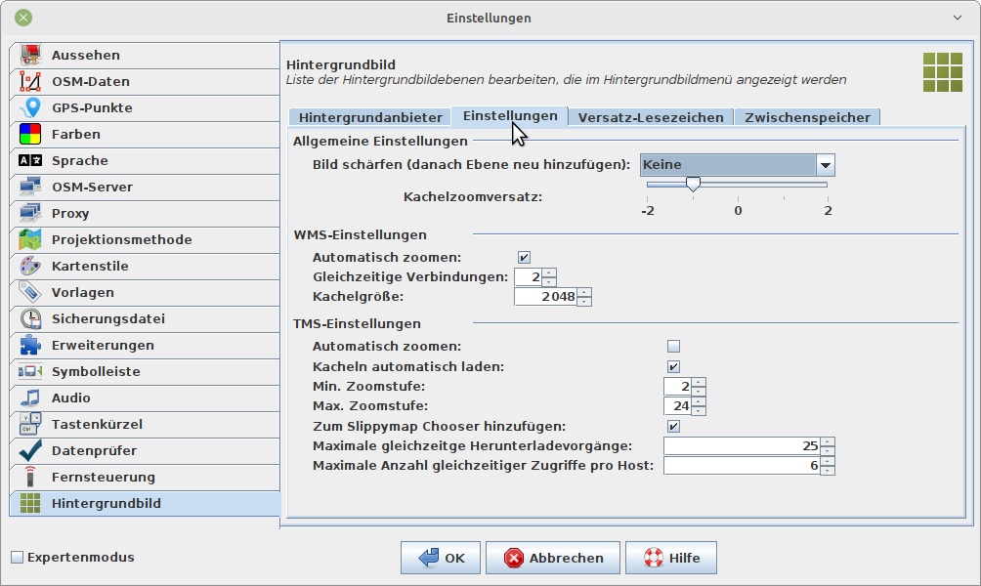
Task: Toggle the Expertenmodus checkbox
Action: click(x=17, y=558)
